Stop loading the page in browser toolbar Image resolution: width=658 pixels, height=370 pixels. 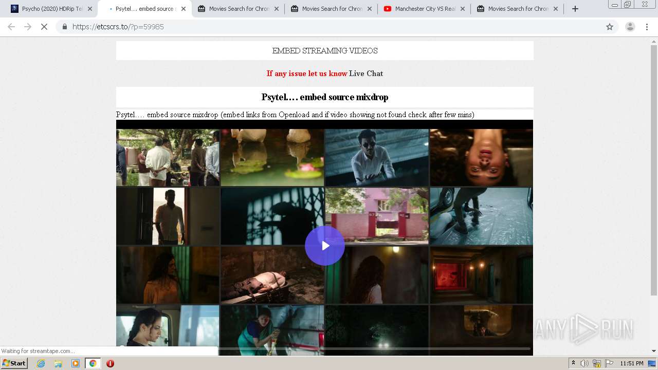tap(44, 27)
